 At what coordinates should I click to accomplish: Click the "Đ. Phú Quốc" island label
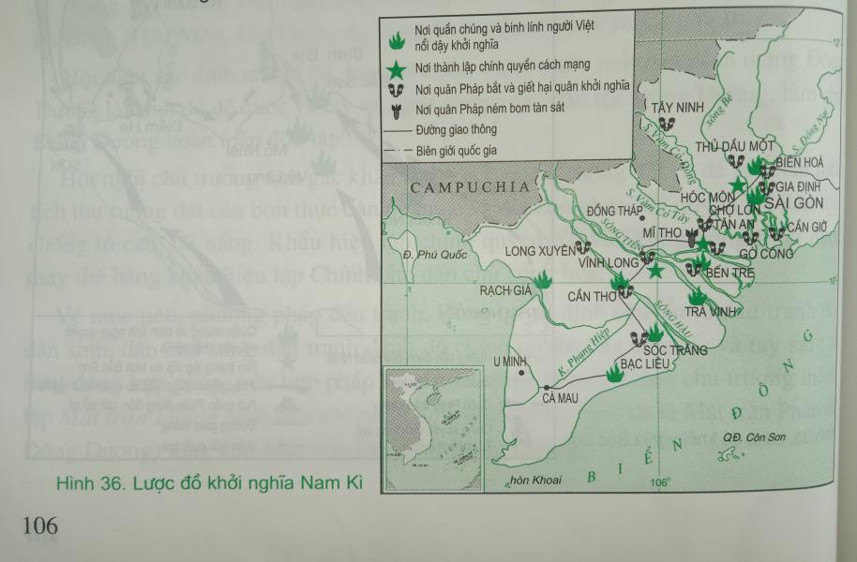pyautogui.click(x=435, y=255)
